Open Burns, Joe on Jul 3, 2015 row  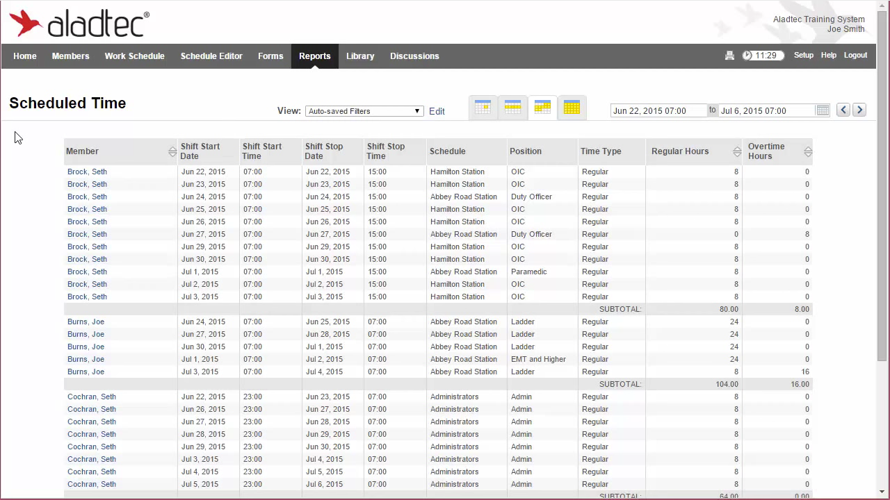click(x=86, y=372)
